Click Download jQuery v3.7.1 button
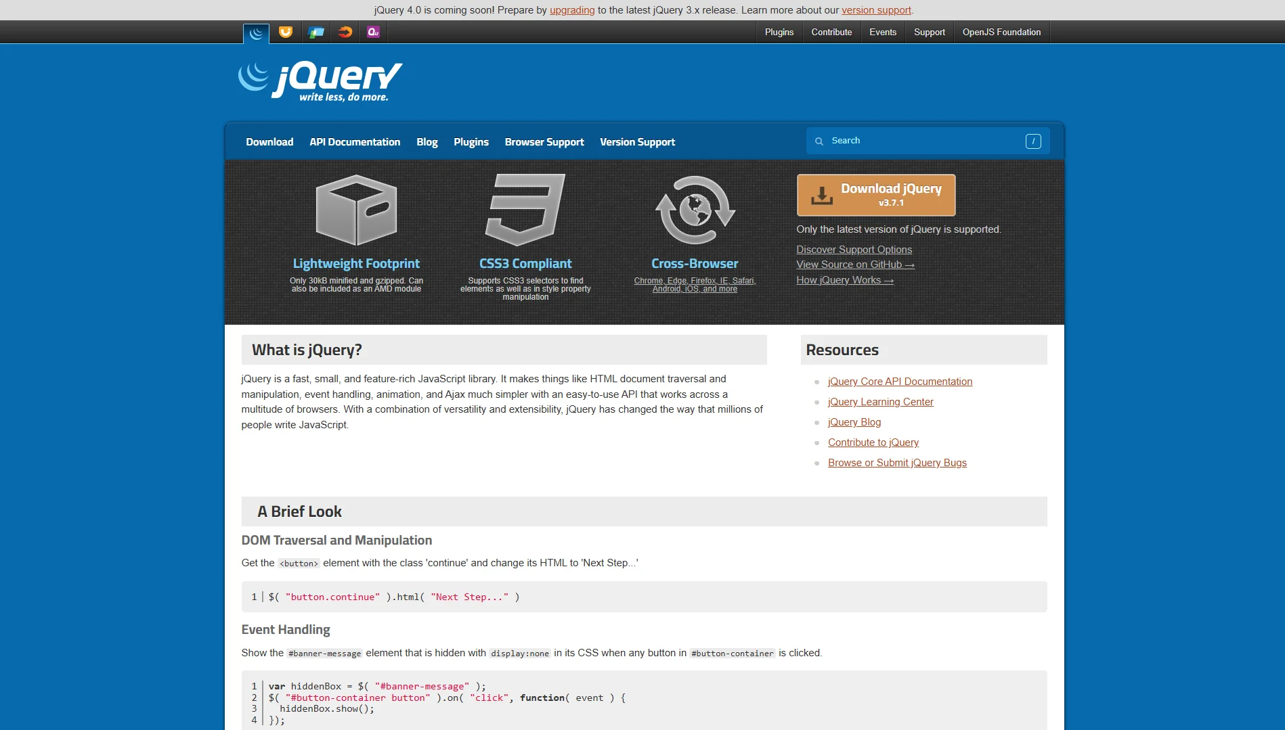1285x730 pixels. 876,195
